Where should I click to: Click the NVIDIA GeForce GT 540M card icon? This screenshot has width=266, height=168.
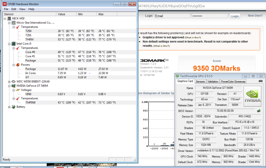tap(14, 86)
